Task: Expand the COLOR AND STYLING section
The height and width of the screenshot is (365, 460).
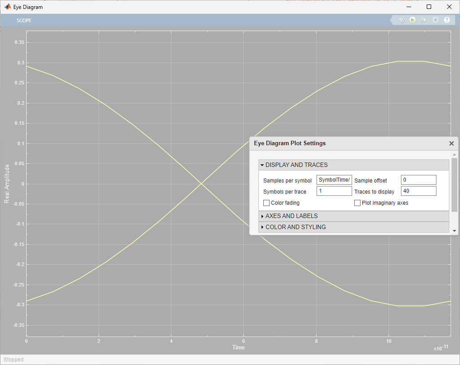Action: click(x=354, y=227)
